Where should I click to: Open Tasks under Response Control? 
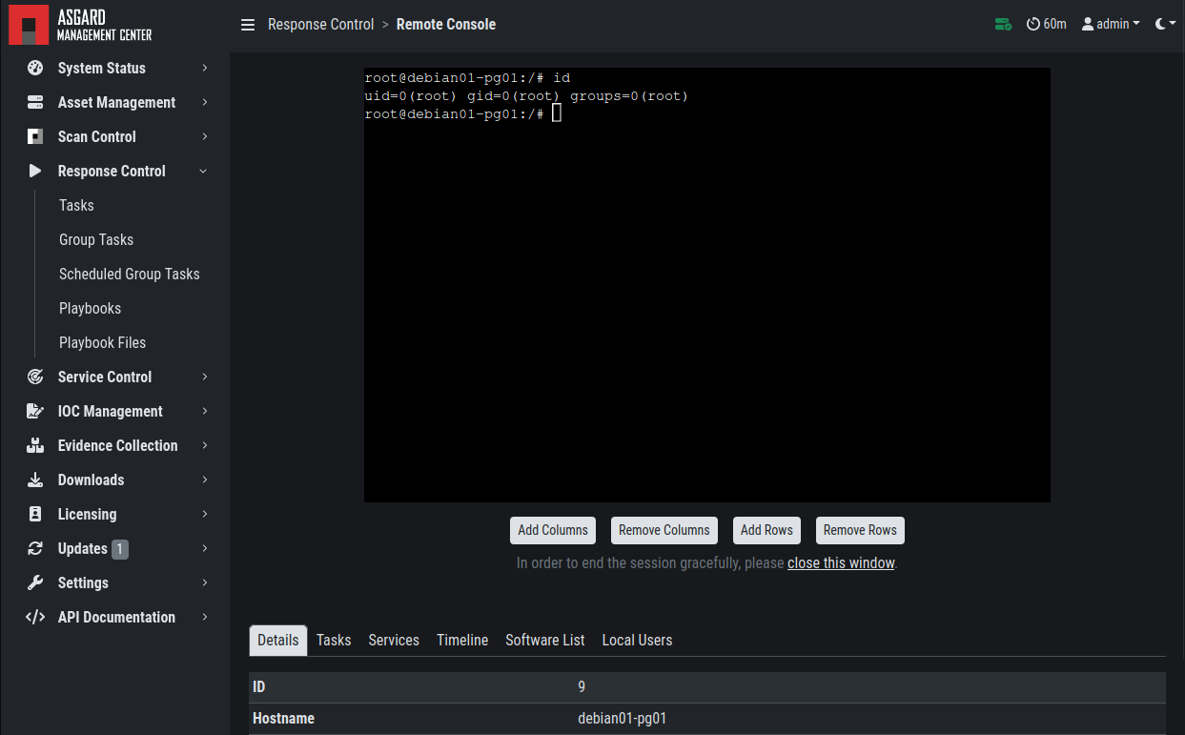point(76,205)
